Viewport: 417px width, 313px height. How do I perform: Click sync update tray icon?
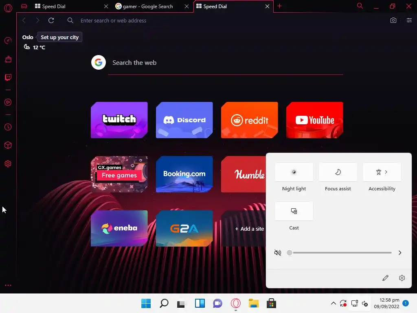tap(343, 303)
